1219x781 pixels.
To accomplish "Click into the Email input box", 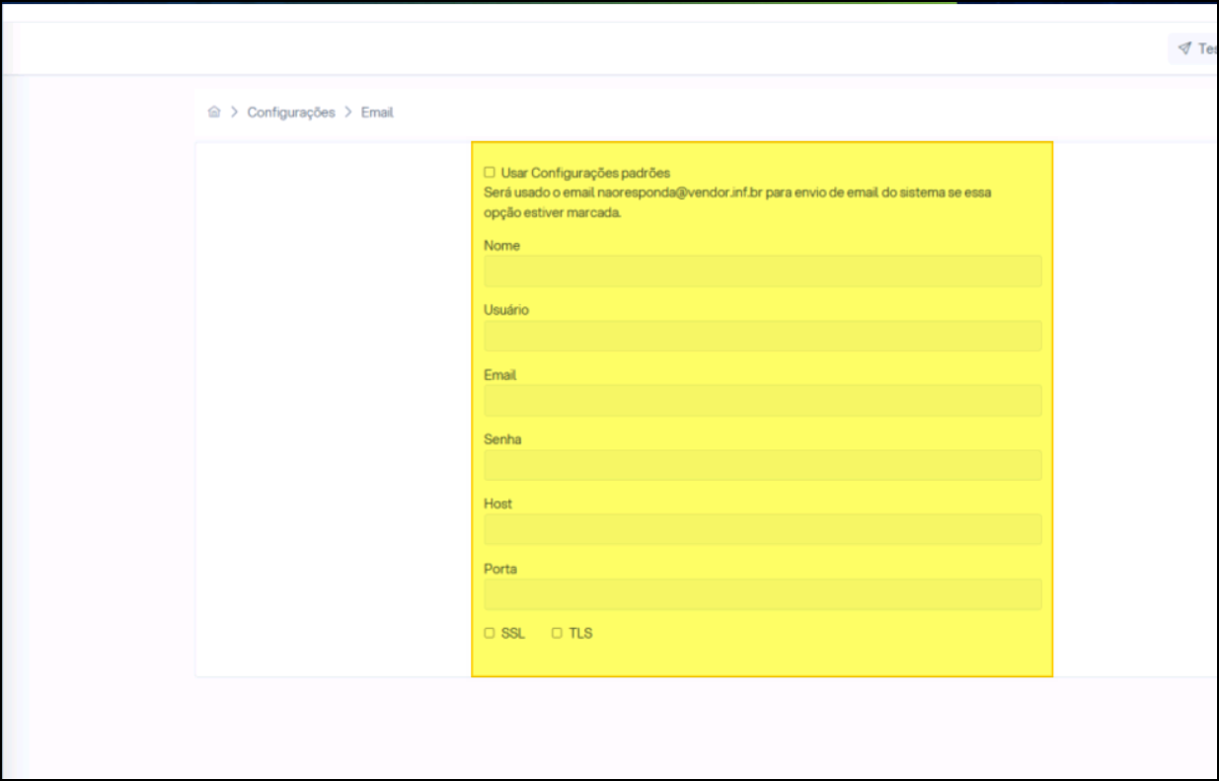I will pyautogui.click(x=763, y=400).
